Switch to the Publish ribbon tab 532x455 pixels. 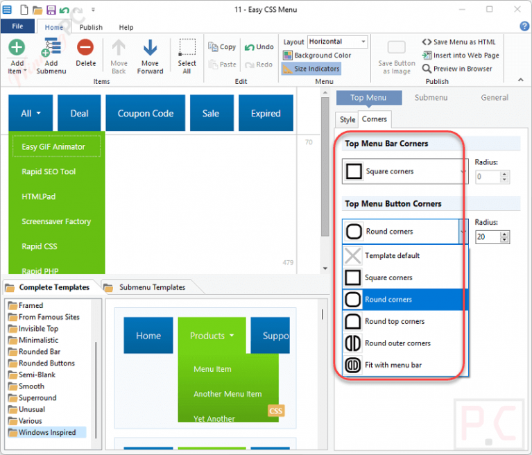tap(91, 27)
